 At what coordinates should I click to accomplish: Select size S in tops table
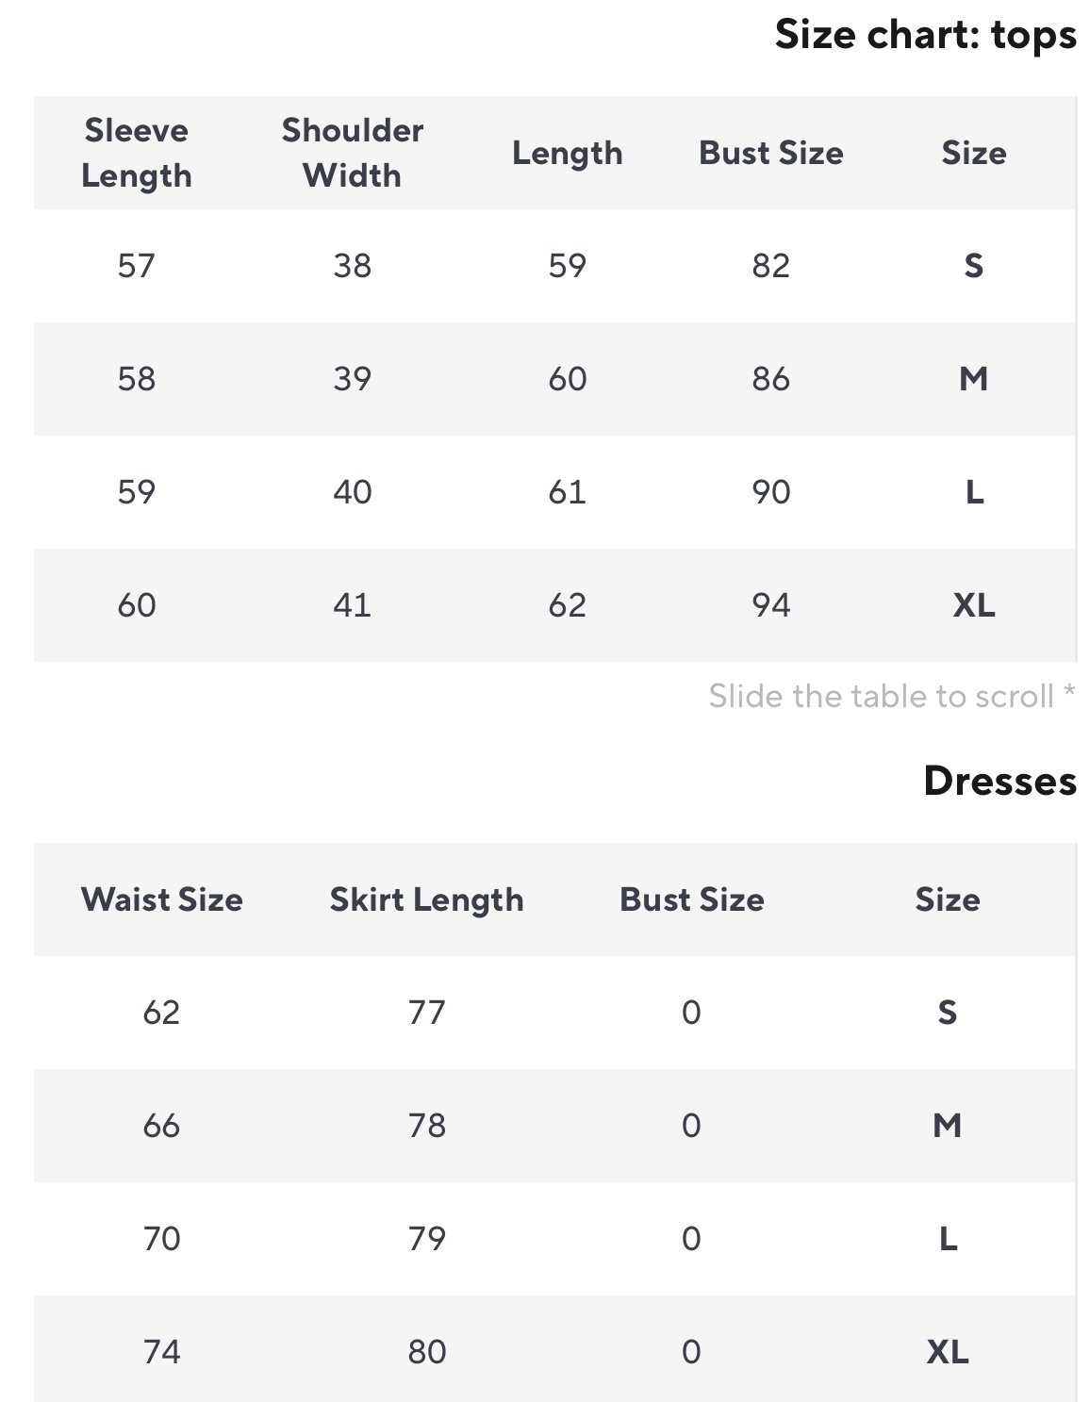coord(973,266)
